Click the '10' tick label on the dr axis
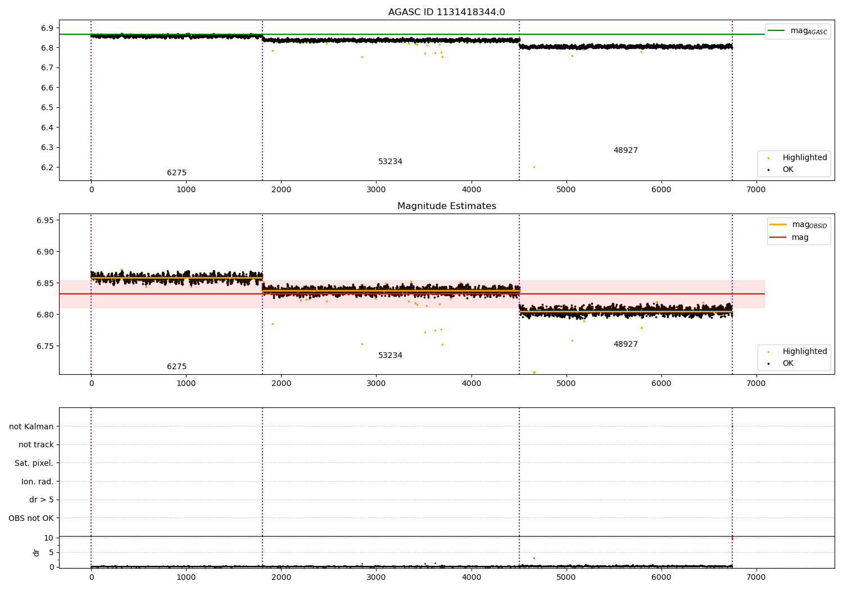This screenshot has width=843, height=590. click(x=49, y=538)
